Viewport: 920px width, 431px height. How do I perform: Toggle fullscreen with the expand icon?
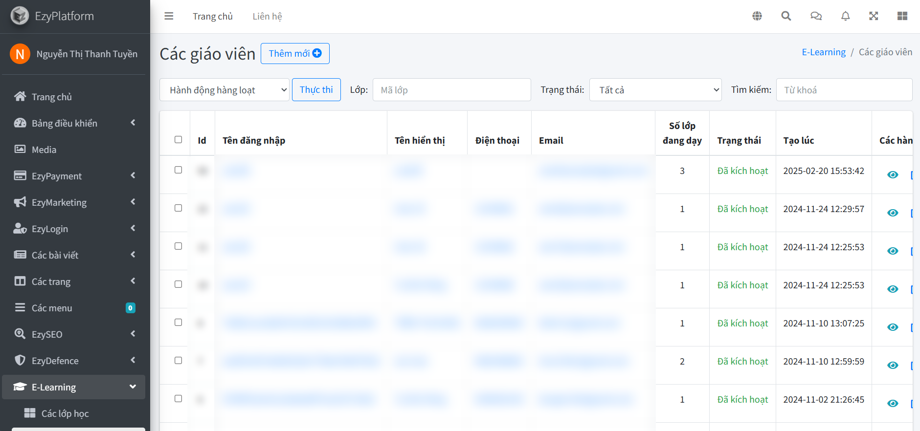click(x=874, y=16)
